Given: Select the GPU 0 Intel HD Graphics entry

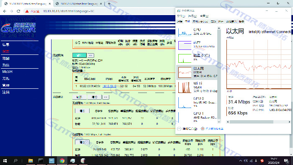Looking at the screenshot, I should 197,102.
